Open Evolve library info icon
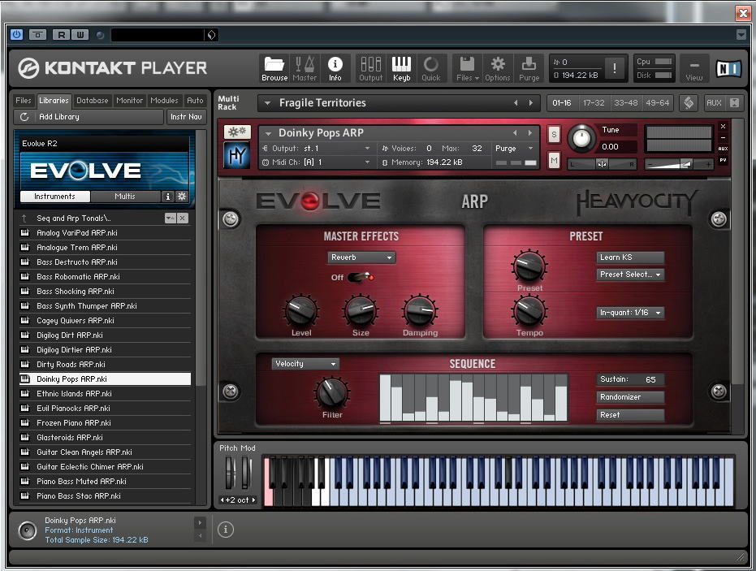Screen dimensions: 756x571 coord(167,197)
